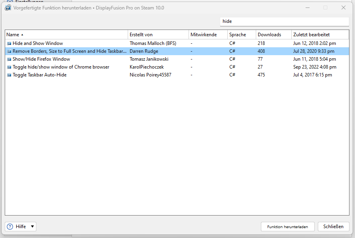
Task: Click C# language cell in Firefox Window row
Action: 232,59
